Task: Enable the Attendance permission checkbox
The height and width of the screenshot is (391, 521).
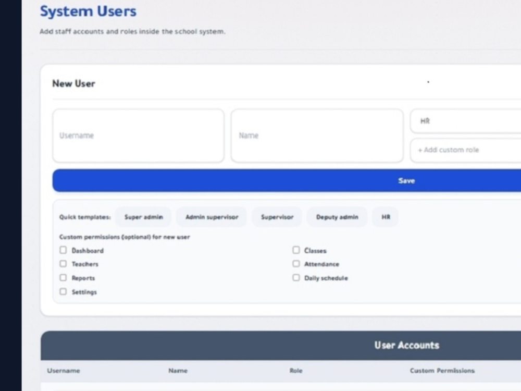Action: click(296, 264)
